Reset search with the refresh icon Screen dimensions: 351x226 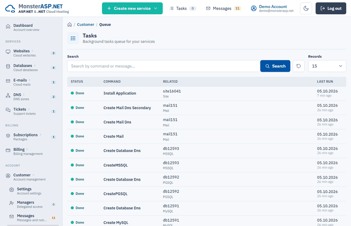click(x=298, y=66)
